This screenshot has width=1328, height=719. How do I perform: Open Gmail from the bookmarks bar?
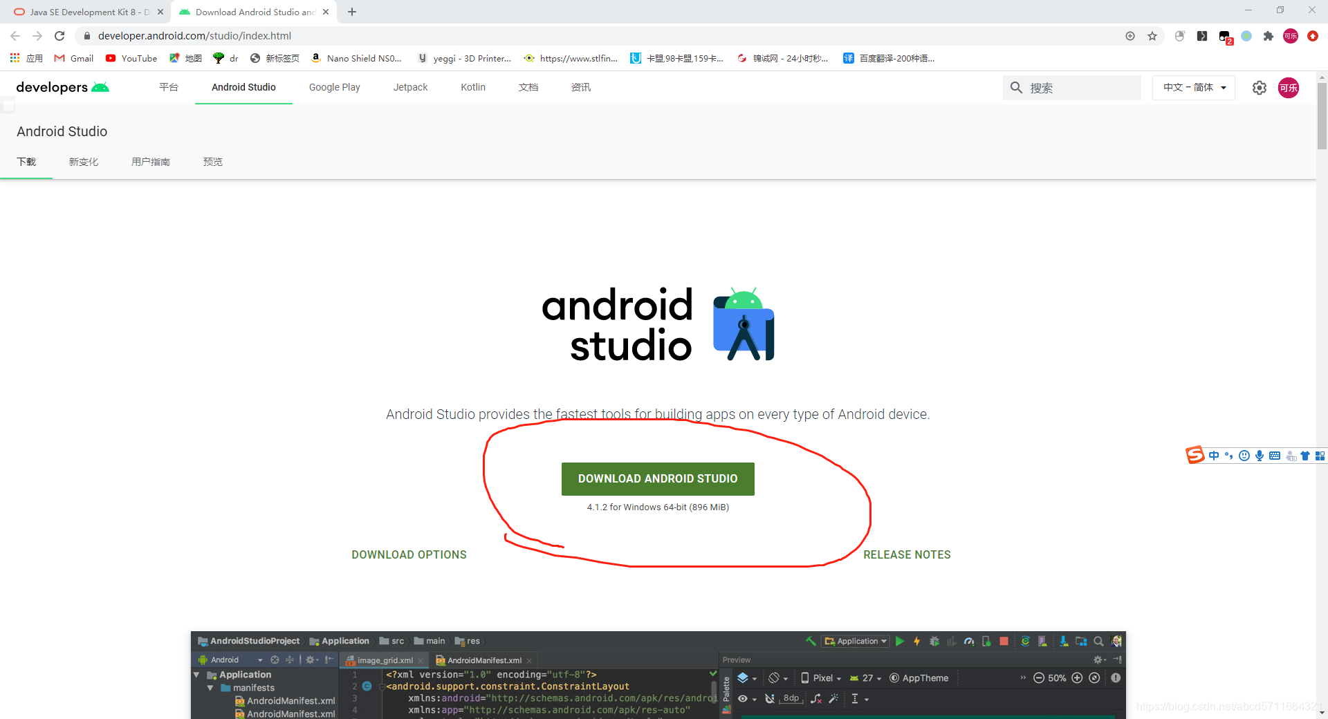pos(73,58)
